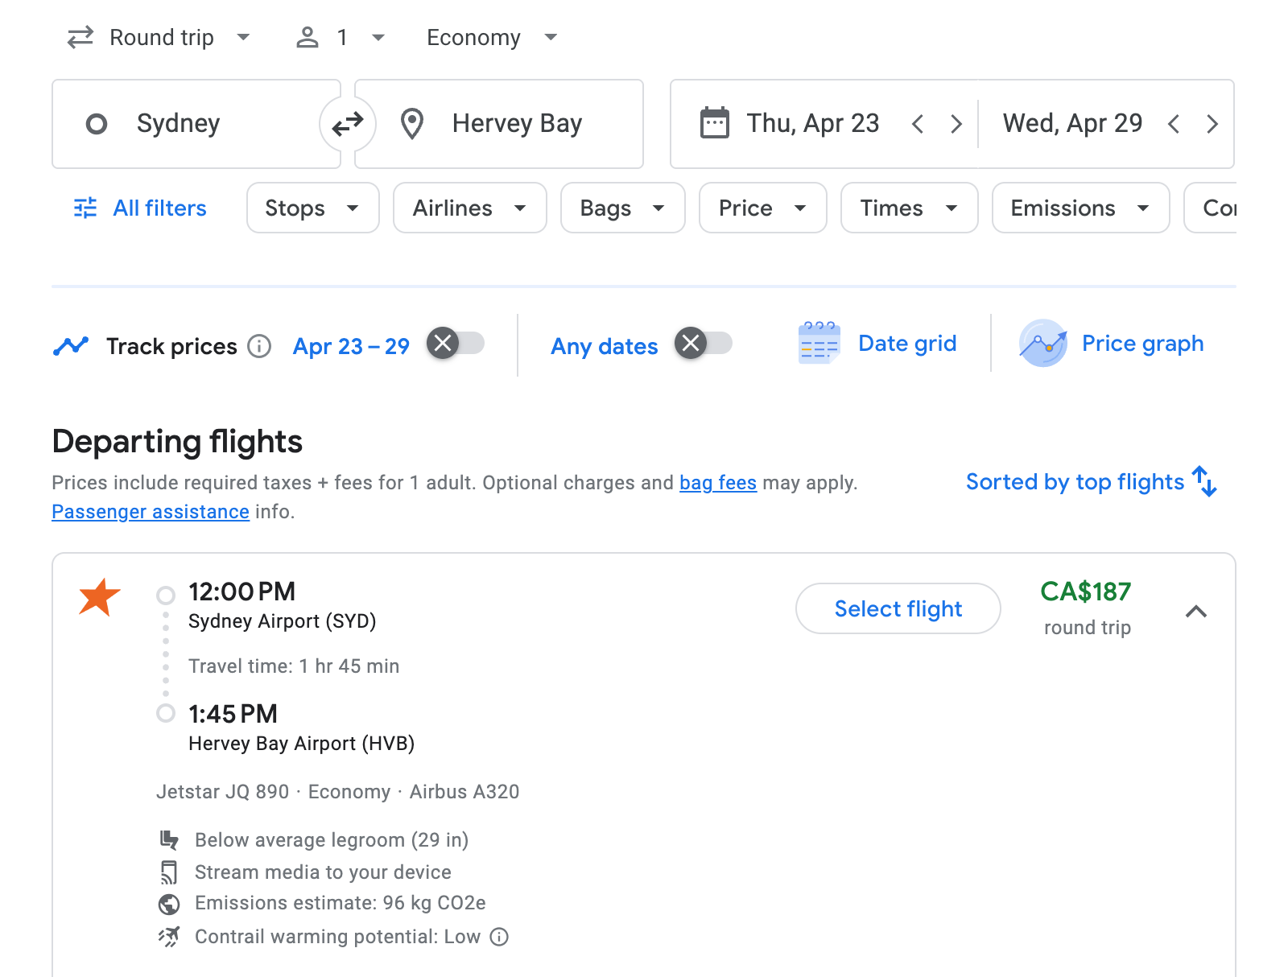Collapse the Jetstar flight details
The width and height of the screenshot is (1288, 977).
(1197, 612)
